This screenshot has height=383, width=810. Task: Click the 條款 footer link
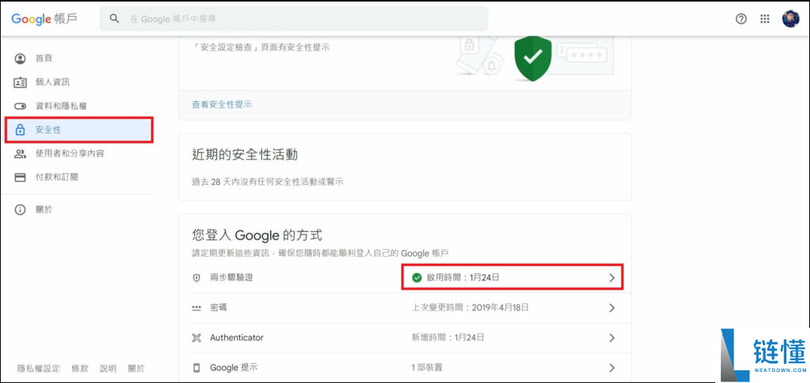pos(80,369)
